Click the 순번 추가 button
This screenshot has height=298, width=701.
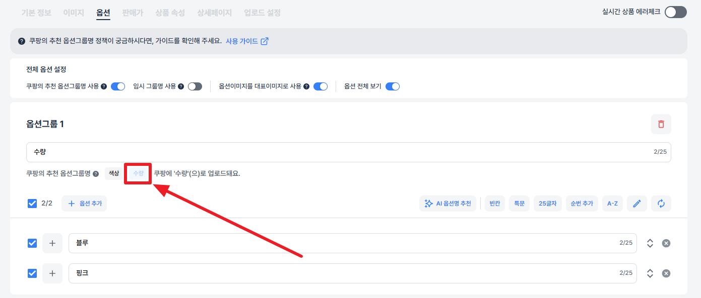click(582, 204)
